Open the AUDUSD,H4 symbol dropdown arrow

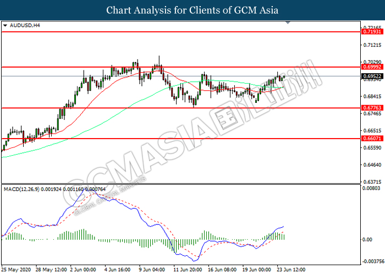pyautogui.click(x=5, y=25)
